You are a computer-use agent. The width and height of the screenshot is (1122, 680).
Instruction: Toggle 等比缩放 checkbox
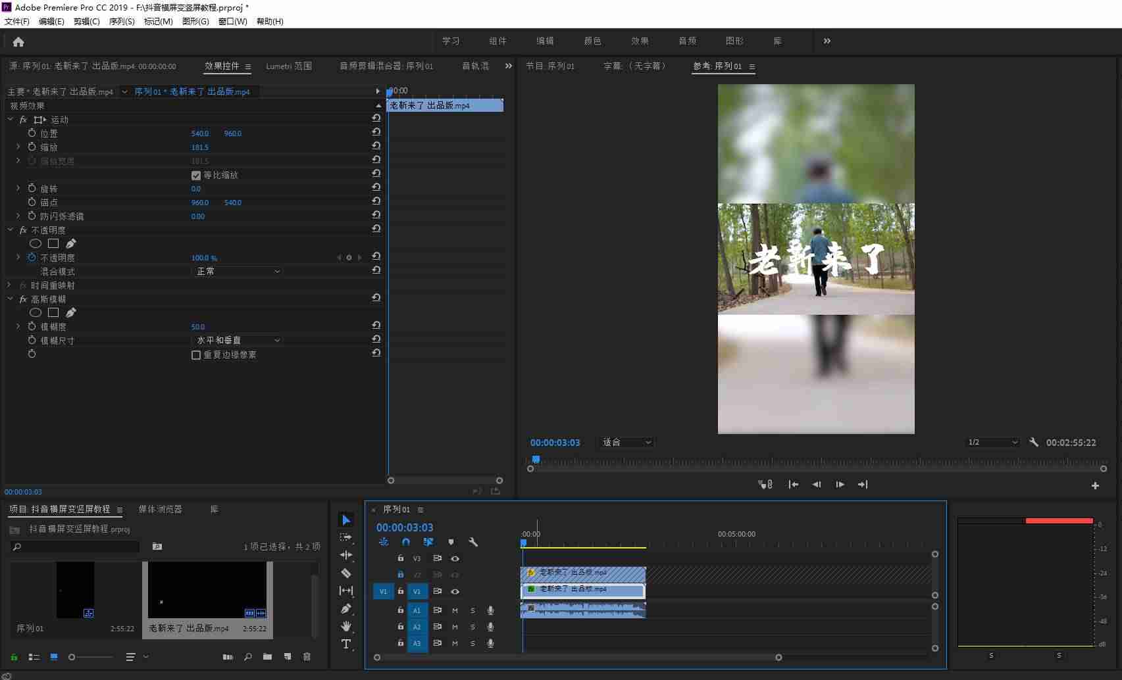196,175
